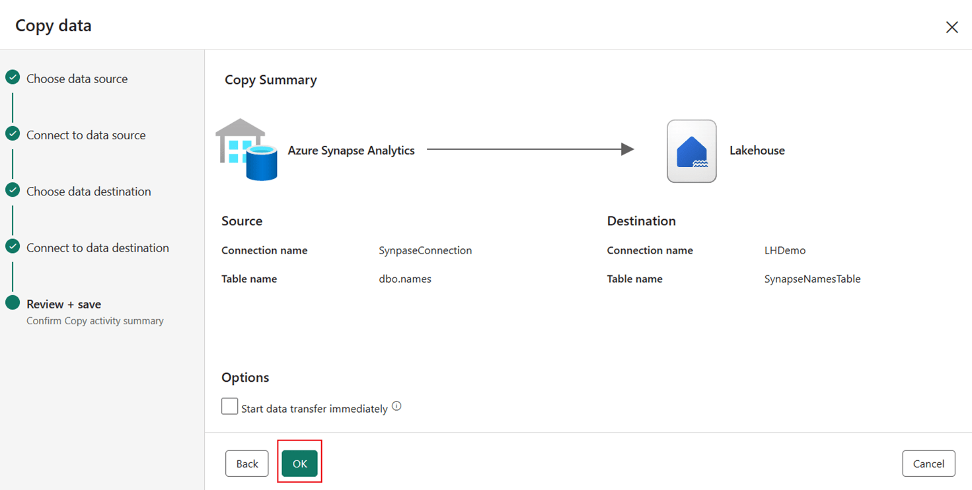The height and width of the screenshot is (490, 972).
Task: Click the checkmark on Connect to data source
Action: click(13, 134)
